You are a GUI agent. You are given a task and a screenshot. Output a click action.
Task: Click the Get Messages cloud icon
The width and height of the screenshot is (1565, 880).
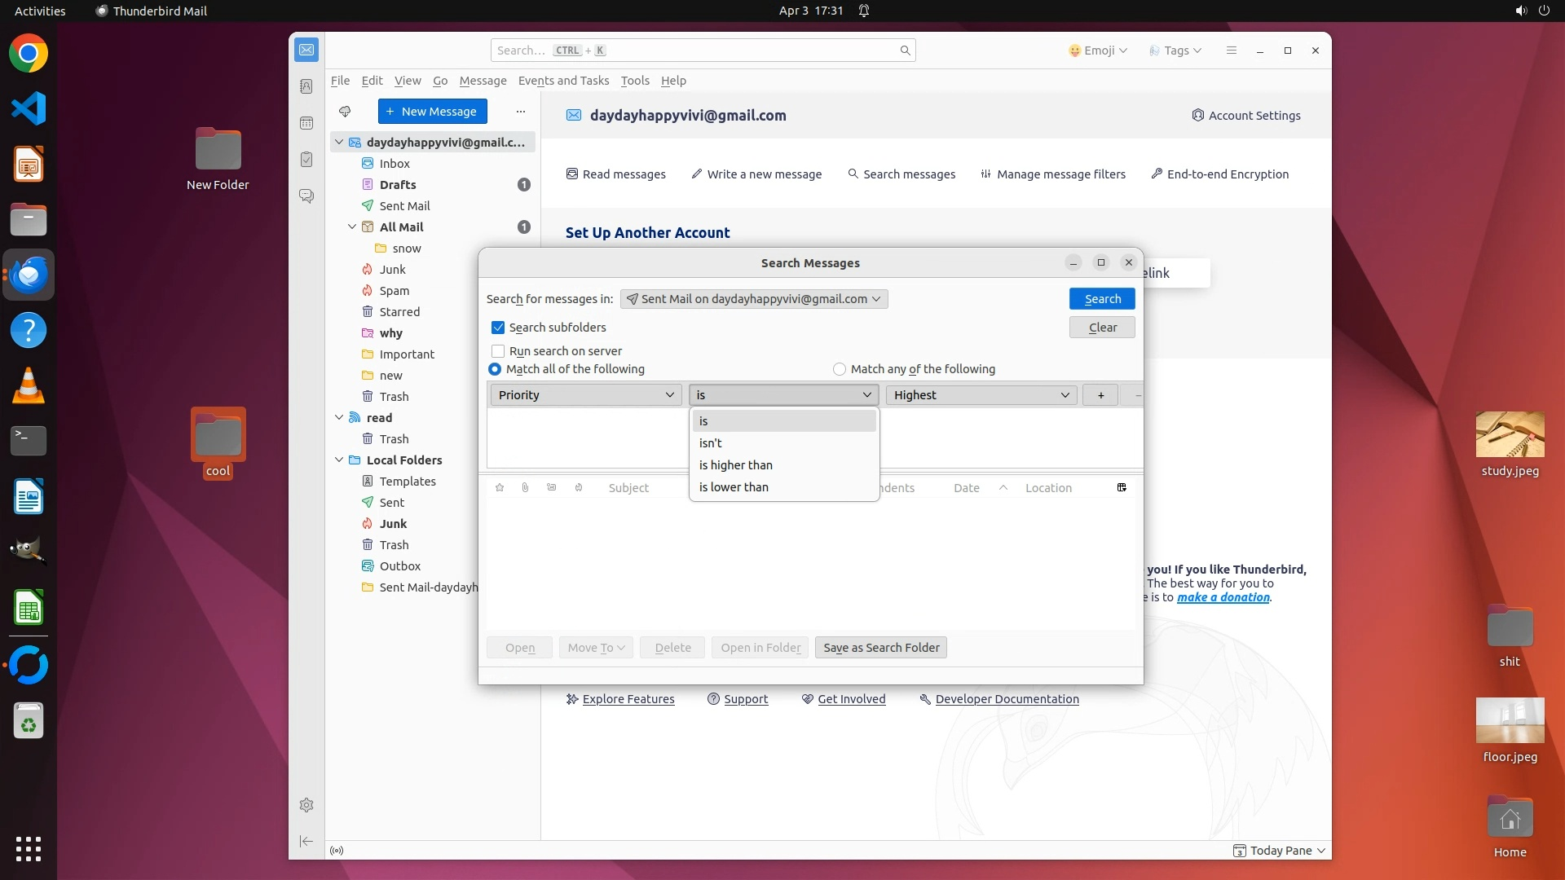pos(345,112)
